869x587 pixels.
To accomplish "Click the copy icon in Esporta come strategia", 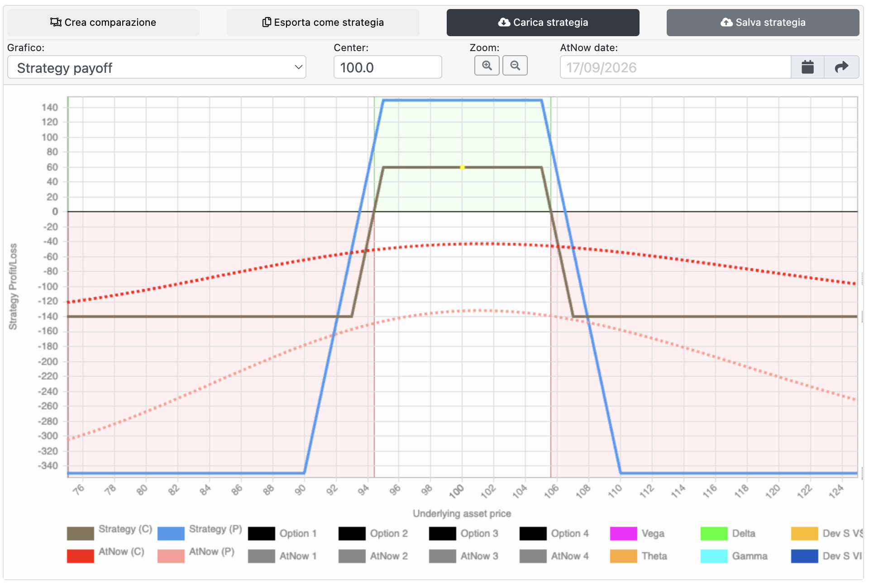I will tap(267, 22).
